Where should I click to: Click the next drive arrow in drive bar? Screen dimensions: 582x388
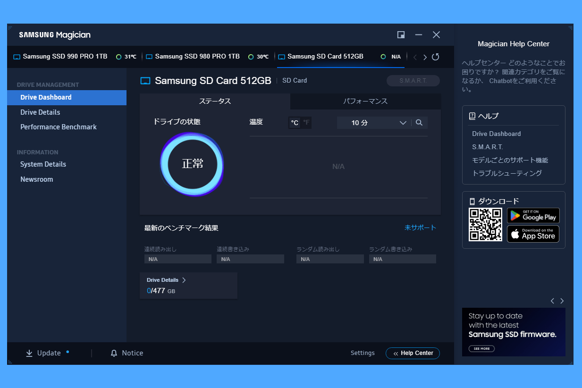pyautogui.click(x=425, y=57)
